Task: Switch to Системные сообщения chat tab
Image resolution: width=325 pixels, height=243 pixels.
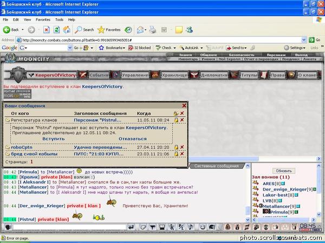Action: 216,166
